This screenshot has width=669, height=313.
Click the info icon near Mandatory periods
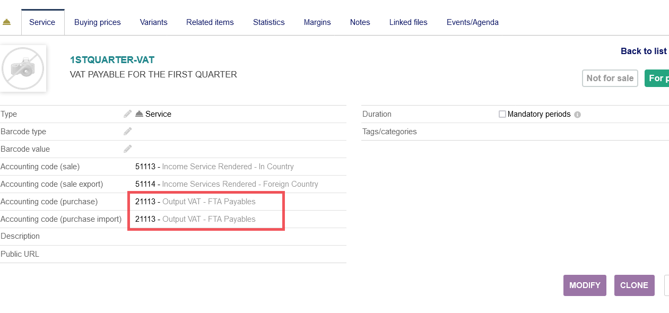tap(578, 115)
